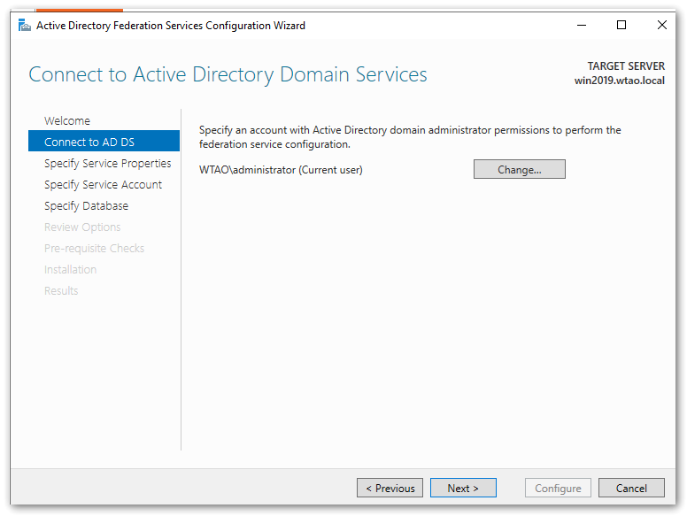Select the Pre-requisite Checks step
The image size is (687, 516).
(94, 249)
